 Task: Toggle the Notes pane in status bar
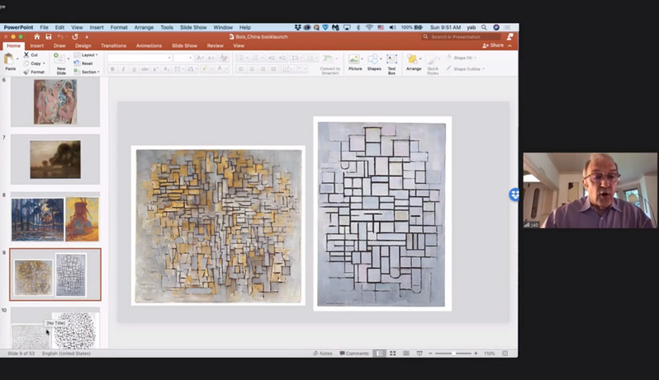(x=323, y=353)
